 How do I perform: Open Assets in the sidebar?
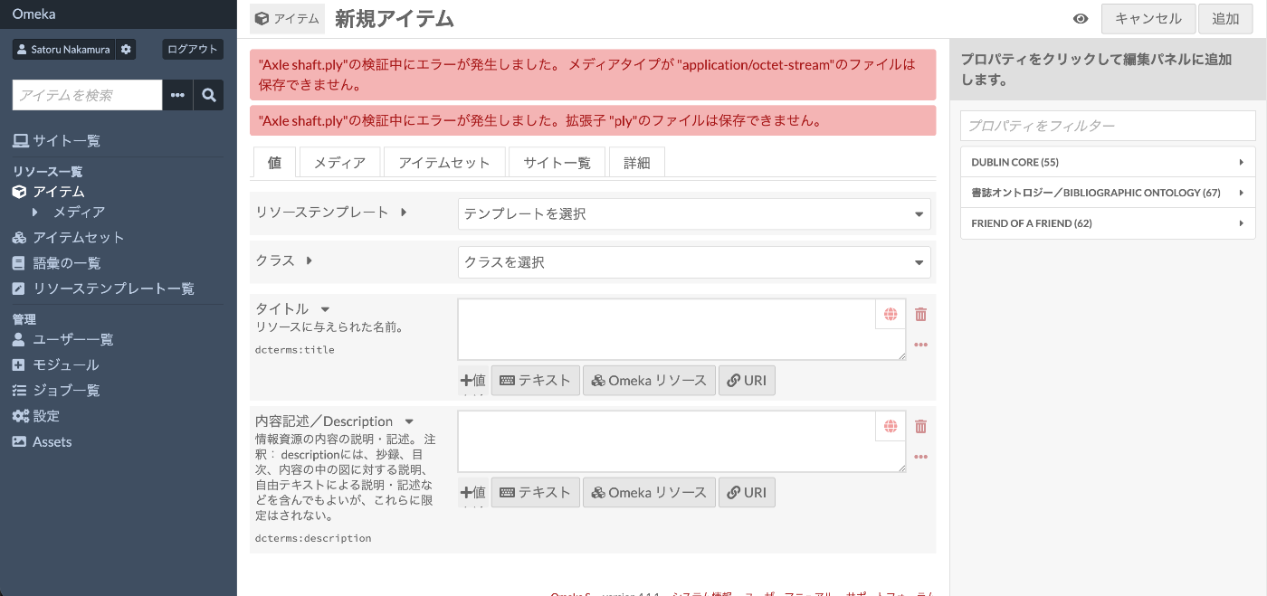point(42,441)
